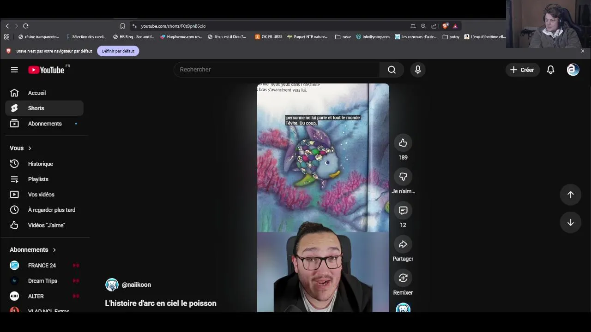
Task: Click the search magnifier button
Action: [392, 70]
